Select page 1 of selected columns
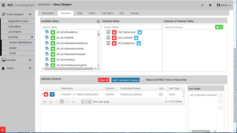Viewport: 237px width, 133px height. click(x=56, y=102)
